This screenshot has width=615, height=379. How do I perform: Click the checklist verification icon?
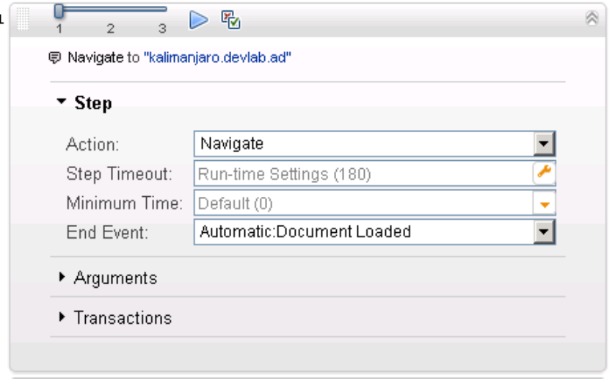pos(231,20)
